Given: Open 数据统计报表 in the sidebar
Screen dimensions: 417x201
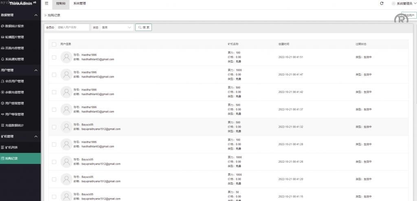Looking at the screenshot, I should click(x=14, y=26).
